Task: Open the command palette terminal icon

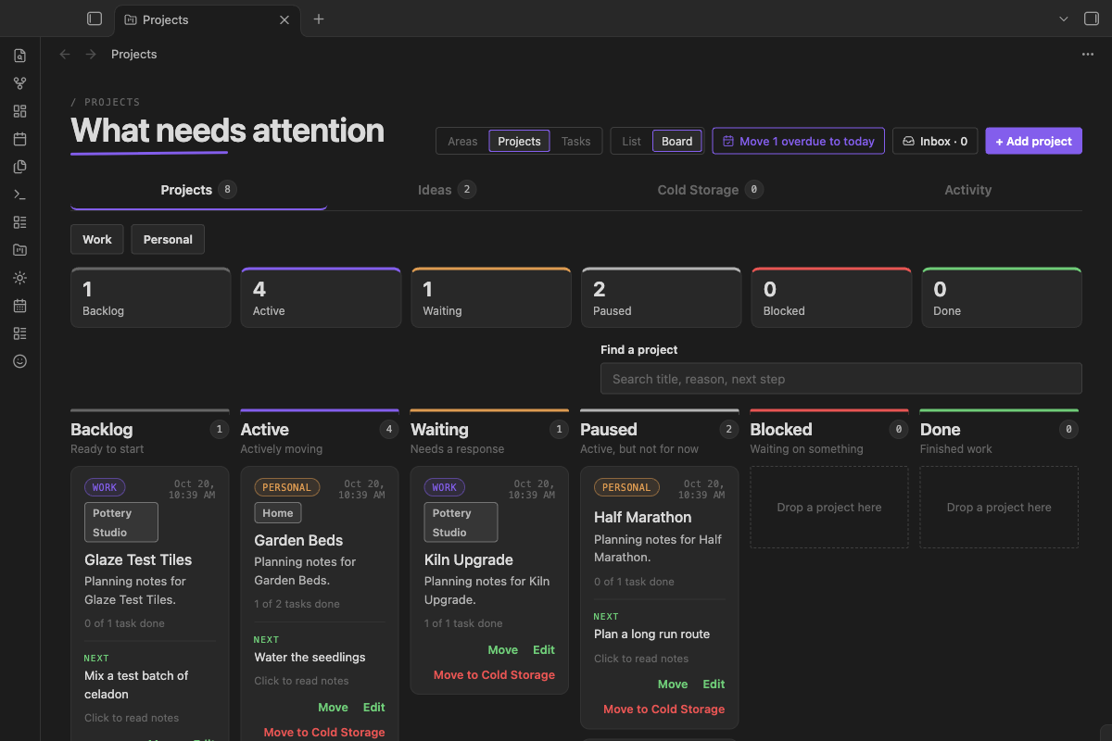Action: tap(19, 195)
